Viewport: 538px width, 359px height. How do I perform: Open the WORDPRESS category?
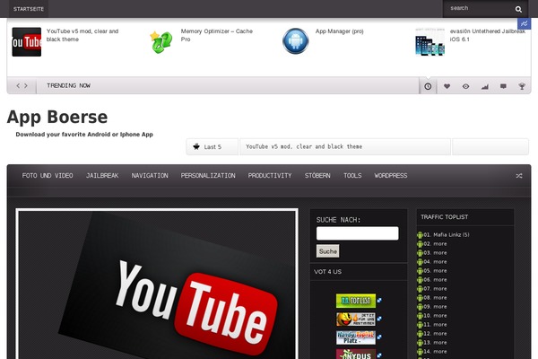[x=391, y=176]
